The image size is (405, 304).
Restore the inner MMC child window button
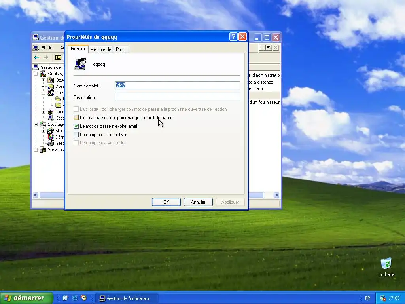click(269, 48)
